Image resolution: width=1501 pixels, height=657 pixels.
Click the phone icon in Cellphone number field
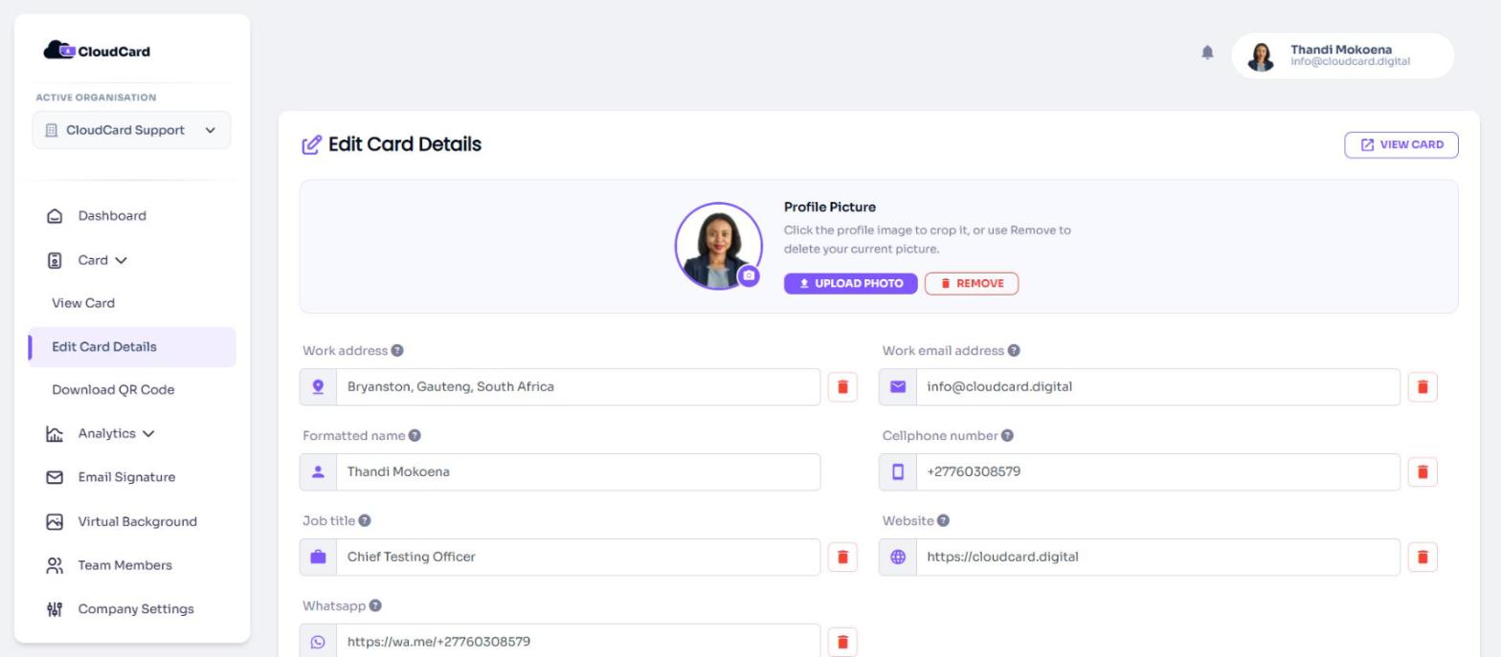click(898, 472)
